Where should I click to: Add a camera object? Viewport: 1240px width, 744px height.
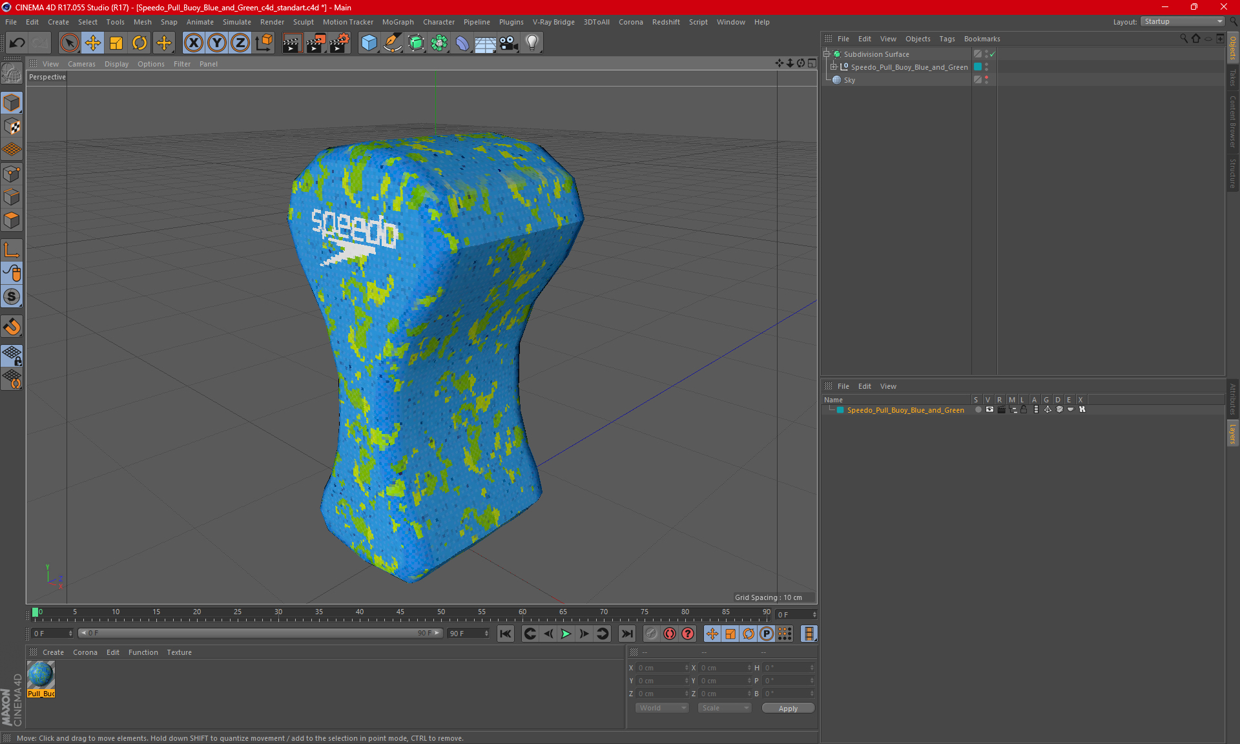pyautogui.click(x=509, y=43)
